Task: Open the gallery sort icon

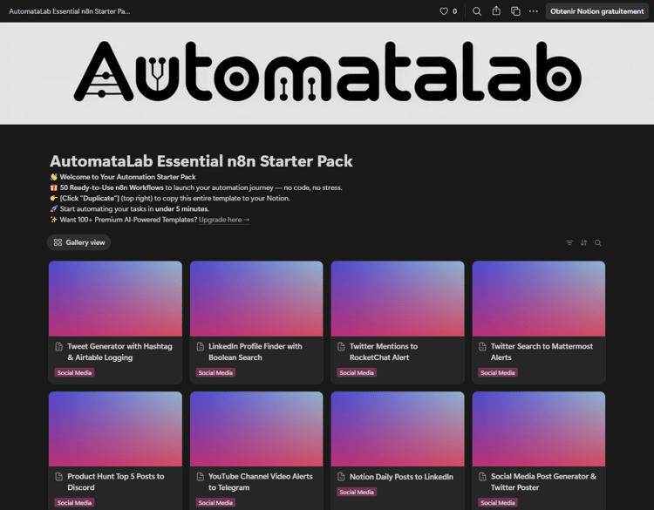Action: point(583,242)
